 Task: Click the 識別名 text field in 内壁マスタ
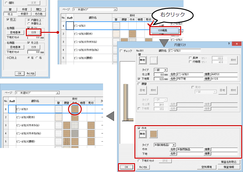point(184,50)
